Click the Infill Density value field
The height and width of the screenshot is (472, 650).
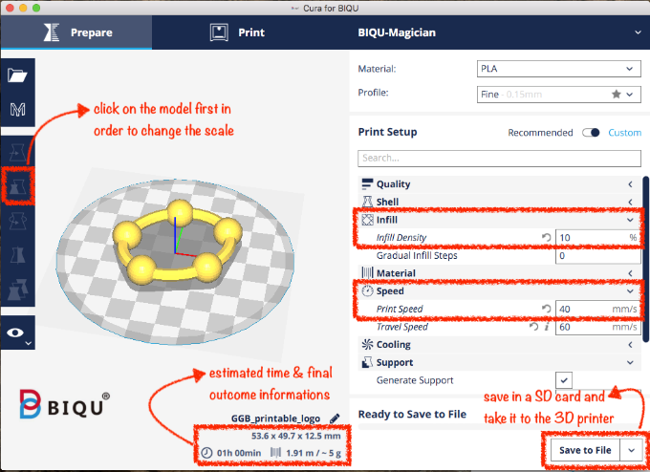[x=598, y=238]
